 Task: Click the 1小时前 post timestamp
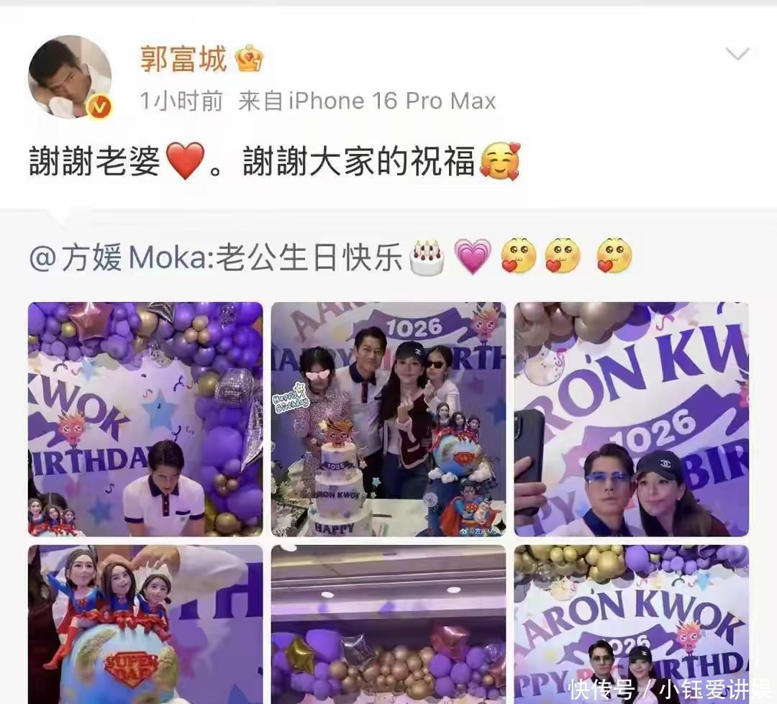(181, 101)
